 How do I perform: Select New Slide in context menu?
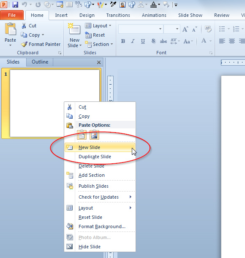coord(100,147)
